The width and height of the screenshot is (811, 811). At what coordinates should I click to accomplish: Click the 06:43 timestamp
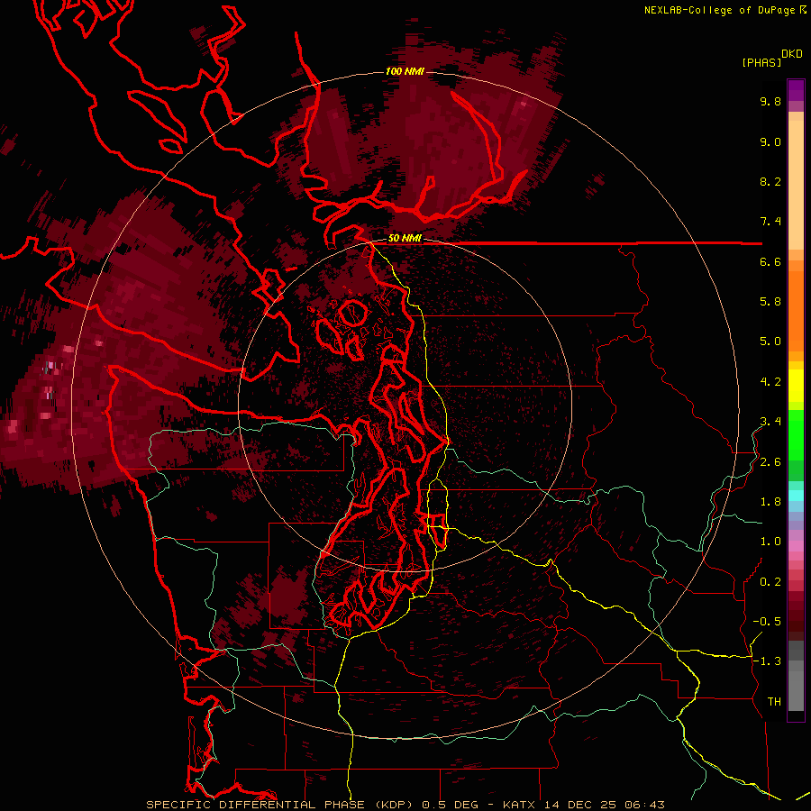(x=644, y=805)
